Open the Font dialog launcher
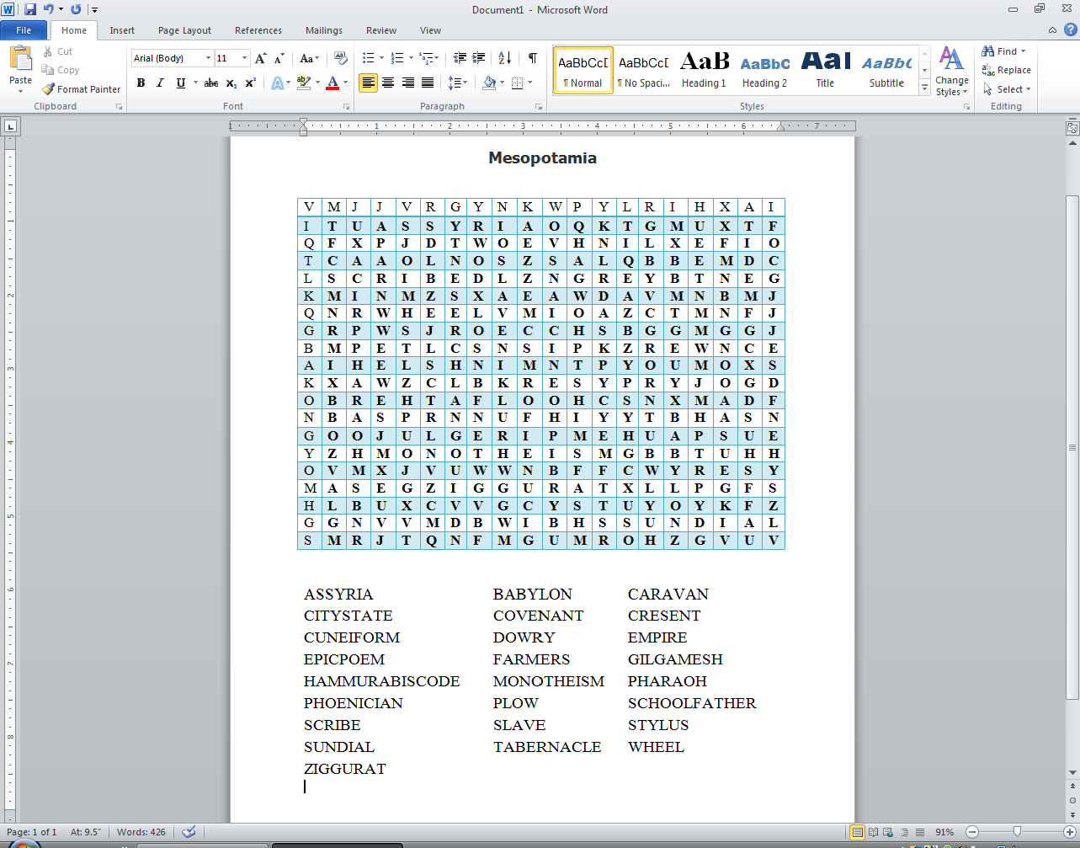Viewport: 1080px width, 848px height. [x=346, y=107]
